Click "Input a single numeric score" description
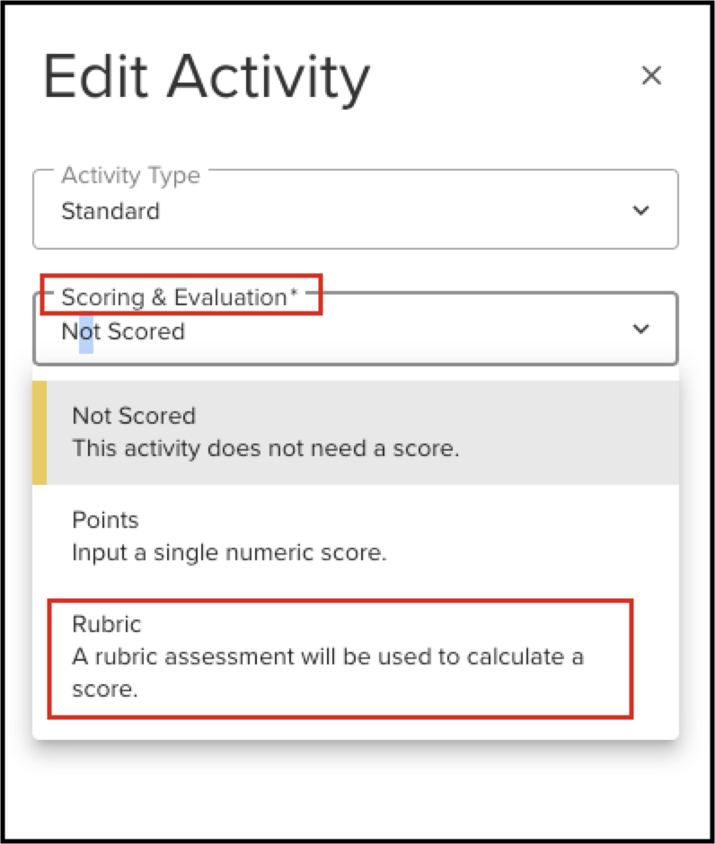The image size is (715, 844). (229, 552)
